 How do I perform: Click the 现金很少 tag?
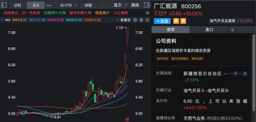coord(102,13)
